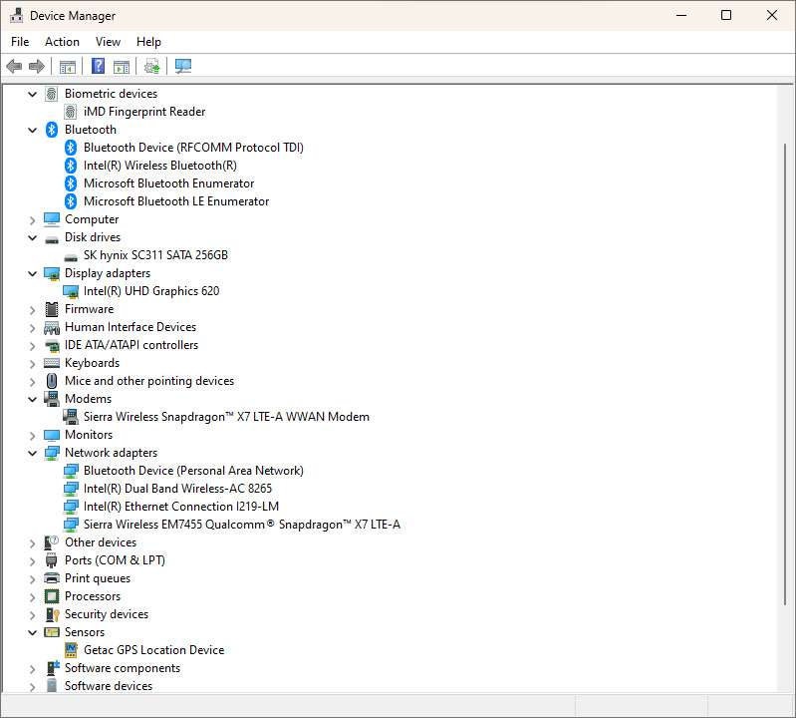Select Microsoft Bluetooth Enumerator
Screen dimensions: 796x718
168,183
